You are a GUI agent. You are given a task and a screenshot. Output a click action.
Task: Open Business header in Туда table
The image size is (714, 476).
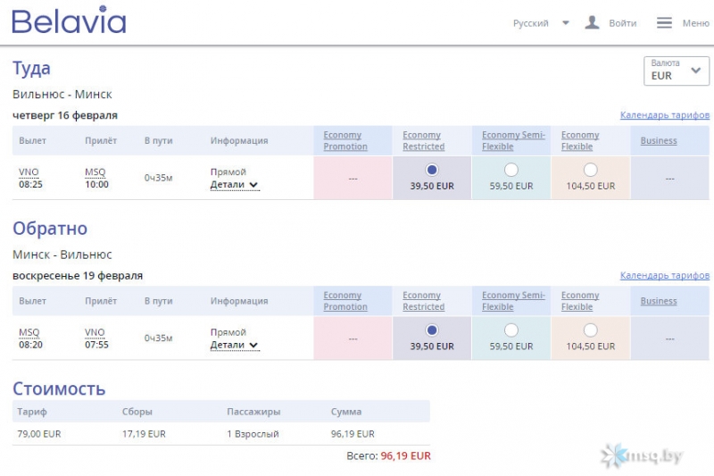click(x=659, y=141)
